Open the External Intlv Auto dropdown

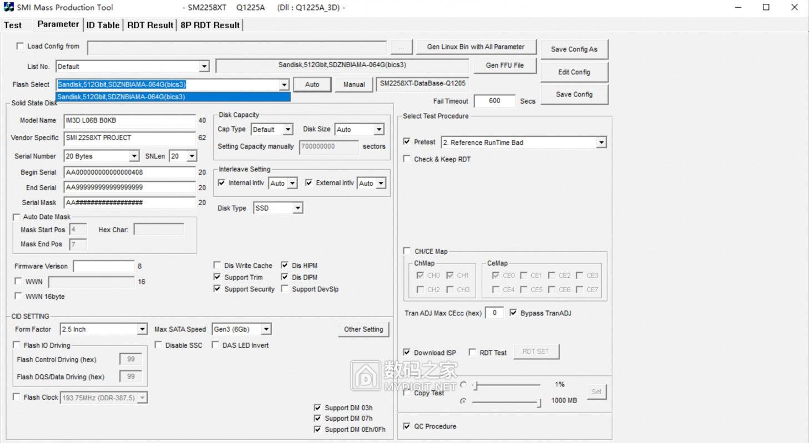(380, 183)
